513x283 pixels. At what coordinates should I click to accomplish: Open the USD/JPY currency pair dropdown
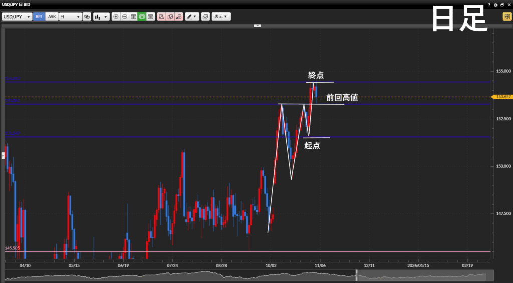pyautogui.click(x=17, y=17)
